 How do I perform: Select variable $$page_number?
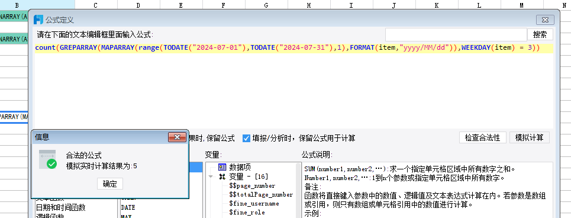(x=252, y=186)
